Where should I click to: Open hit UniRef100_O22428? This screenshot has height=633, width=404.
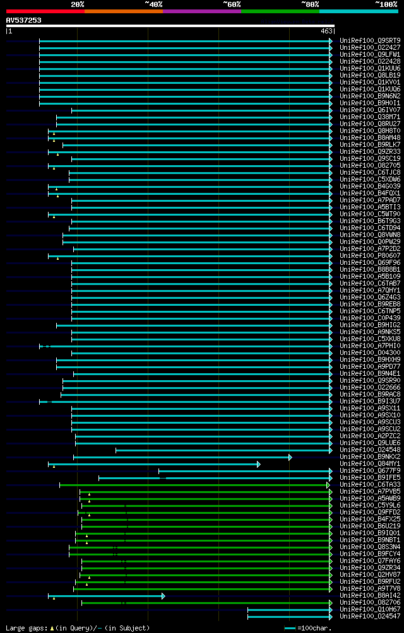pos(370,61)
